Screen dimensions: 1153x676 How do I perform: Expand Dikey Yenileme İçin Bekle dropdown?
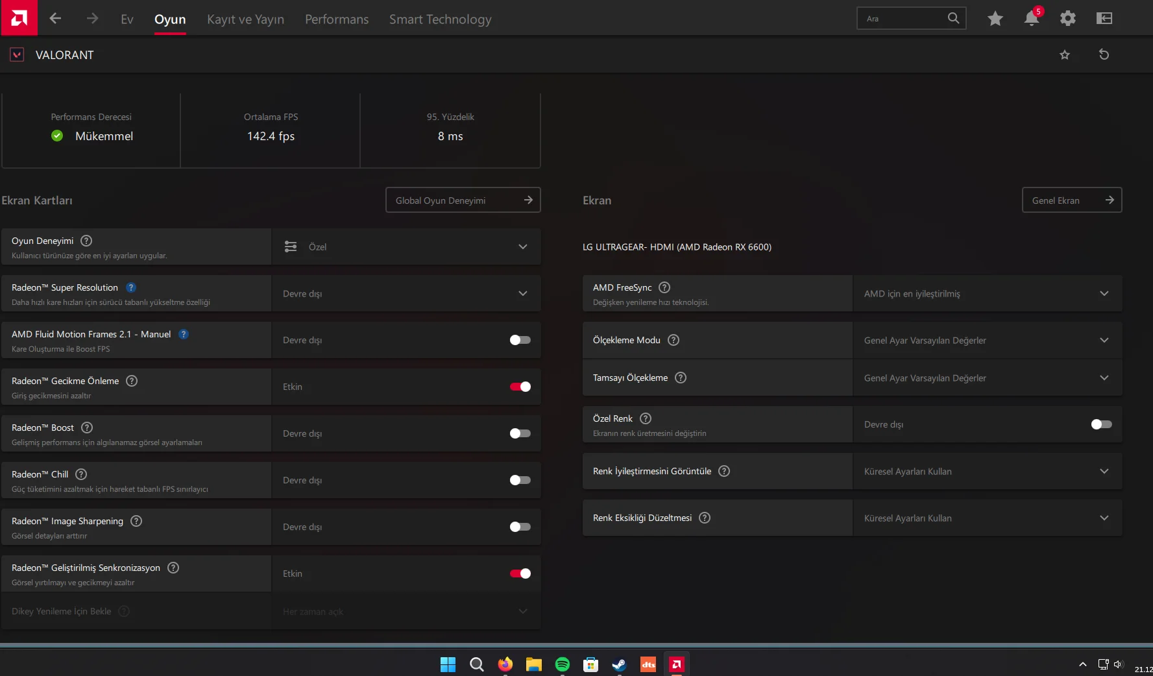[x=406, y=611]
